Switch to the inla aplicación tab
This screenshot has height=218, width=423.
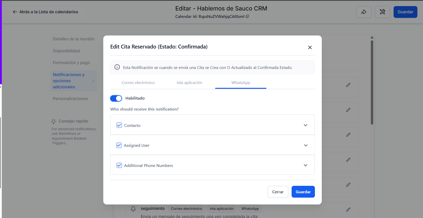click(x=189, y=83)
